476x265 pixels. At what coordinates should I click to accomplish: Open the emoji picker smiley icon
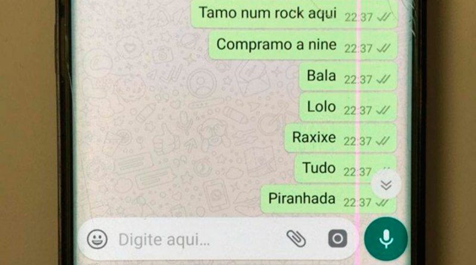click(x=97, y=239)
